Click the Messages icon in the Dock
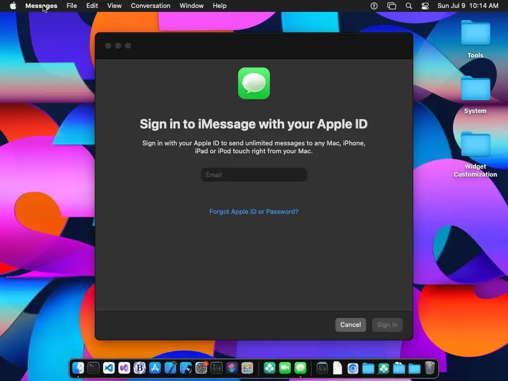The image size is (508, 381). 300,368
